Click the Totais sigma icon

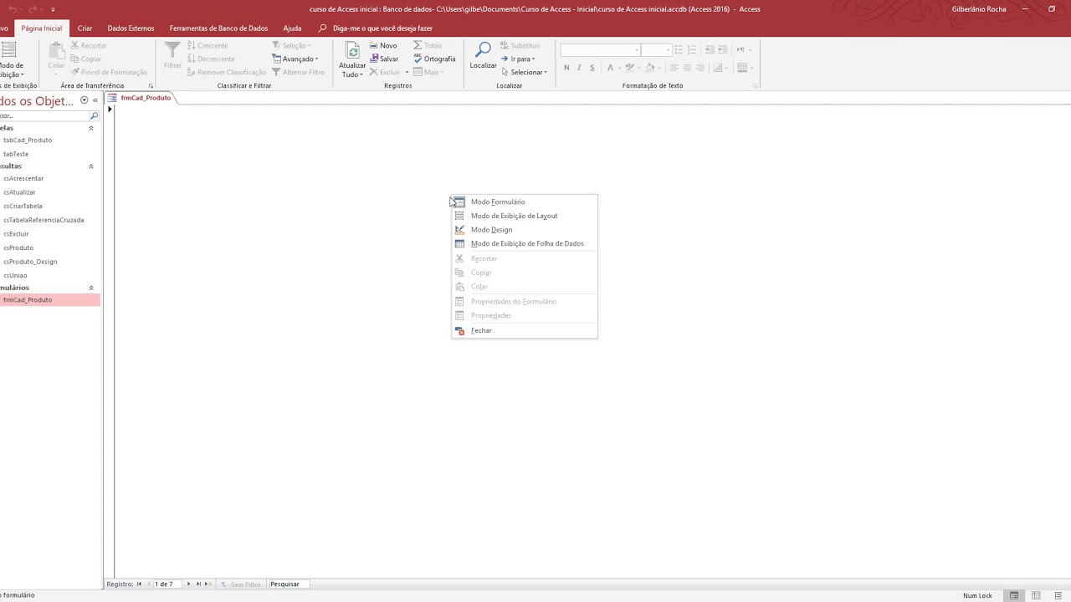pyautogui.click(x=418, y=46)
